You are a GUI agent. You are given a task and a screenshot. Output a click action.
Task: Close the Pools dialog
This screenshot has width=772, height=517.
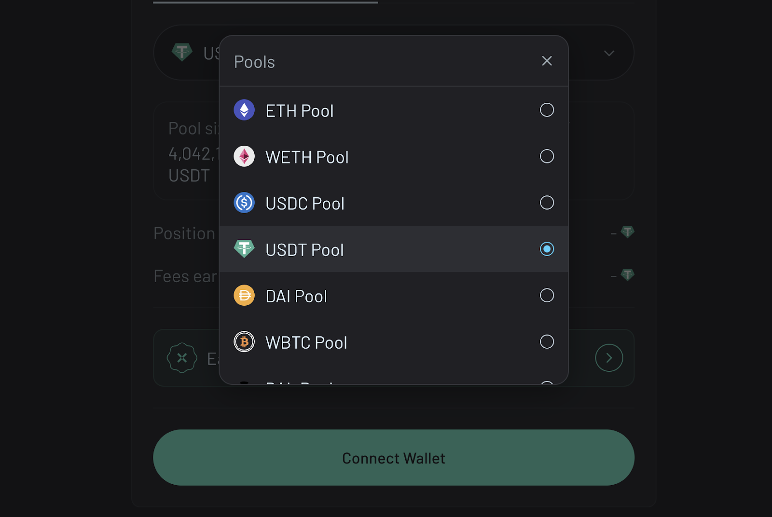(547, 61)
